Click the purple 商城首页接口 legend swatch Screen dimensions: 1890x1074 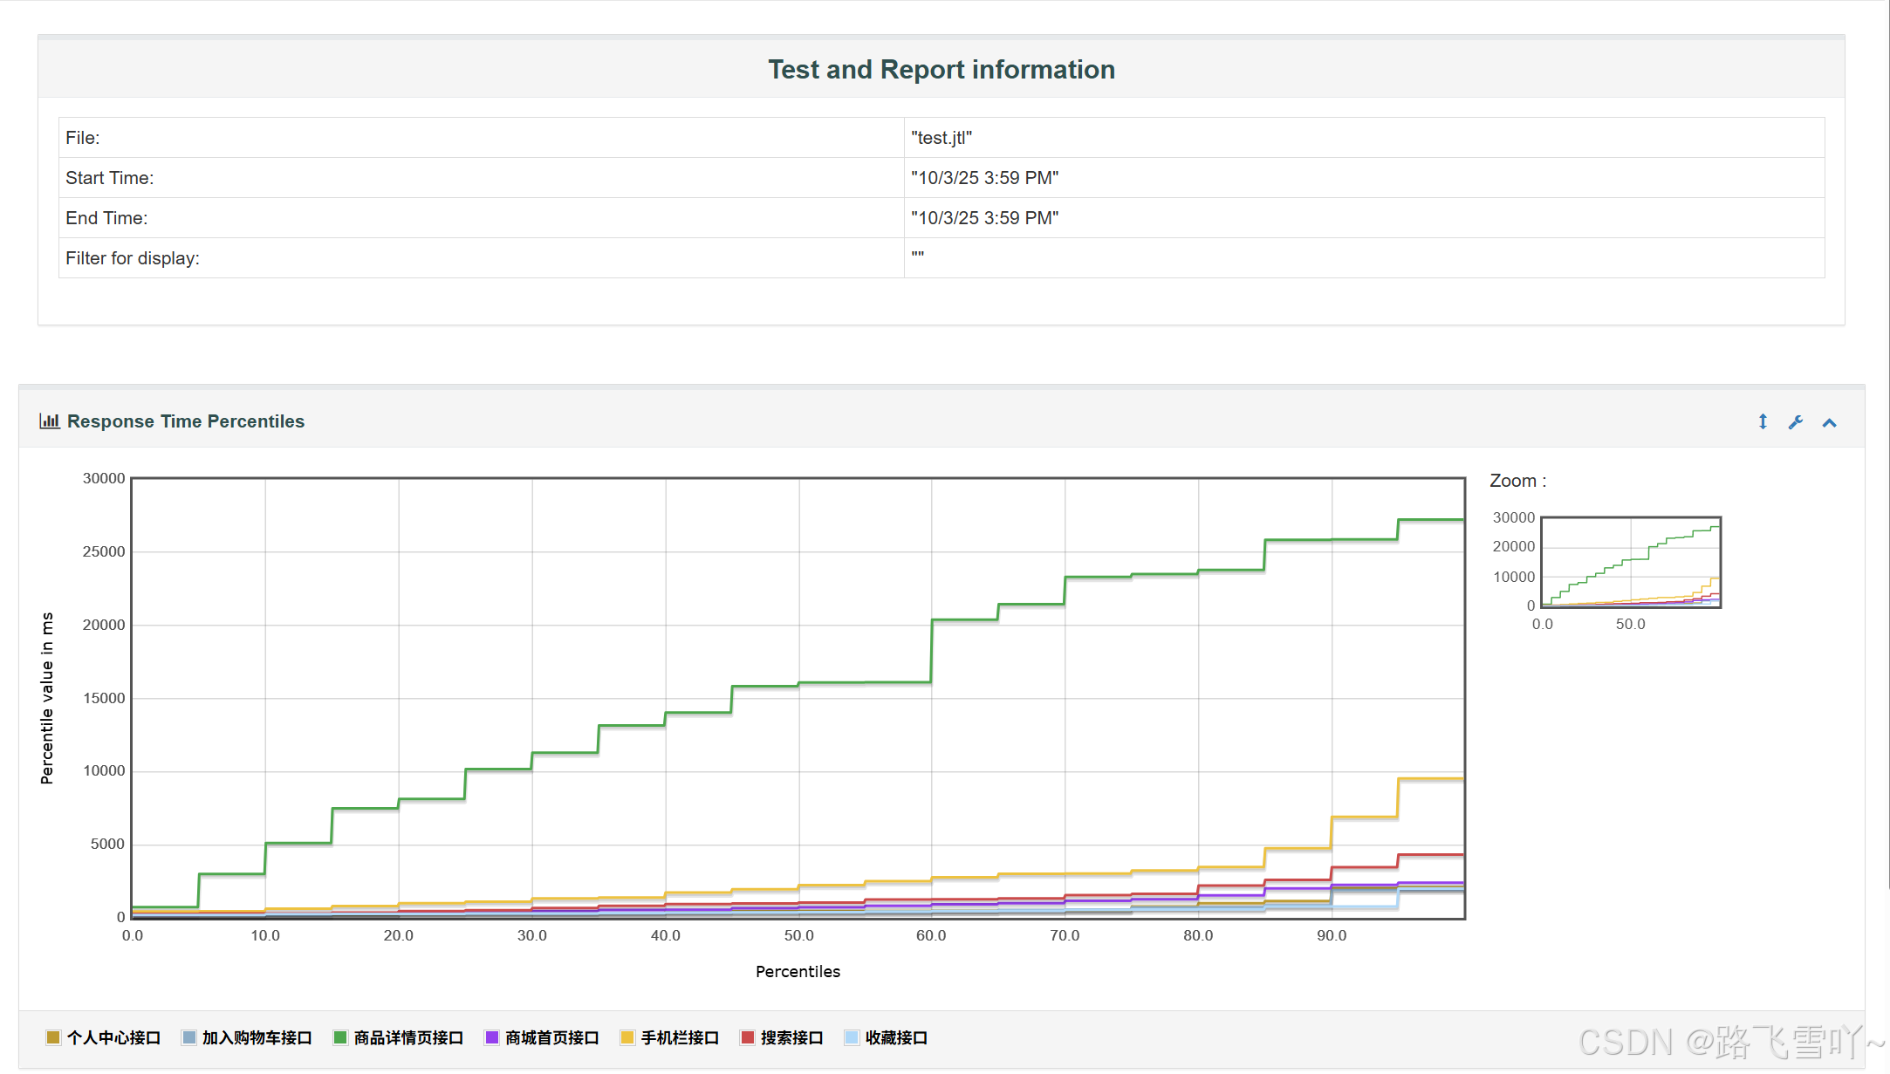492,1037
